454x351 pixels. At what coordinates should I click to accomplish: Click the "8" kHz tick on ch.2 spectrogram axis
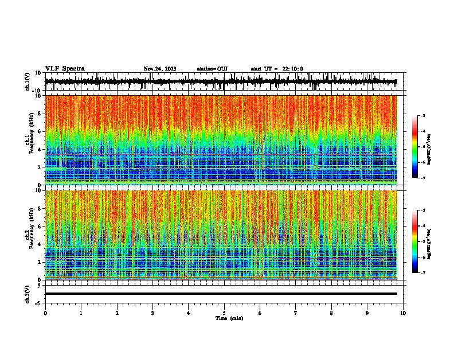tap(40, 209)
